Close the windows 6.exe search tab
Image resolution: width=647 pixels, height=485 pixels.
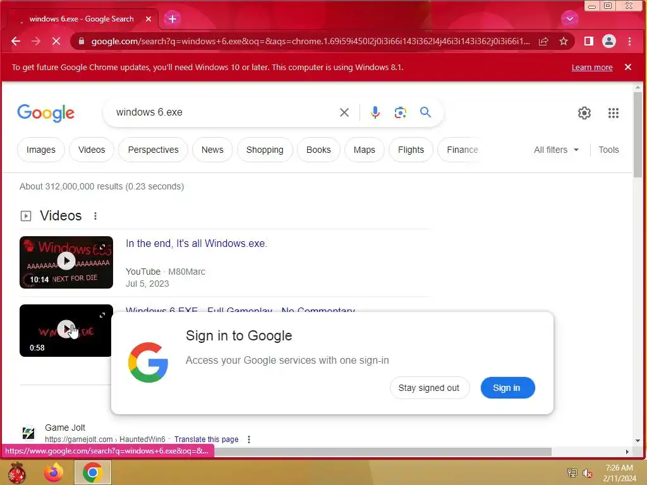pyautogui.click(x=148, y=19)
